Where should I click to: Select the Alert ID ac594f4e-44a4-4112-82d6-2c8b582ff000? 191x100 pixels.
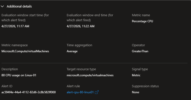tap(29, 92)
